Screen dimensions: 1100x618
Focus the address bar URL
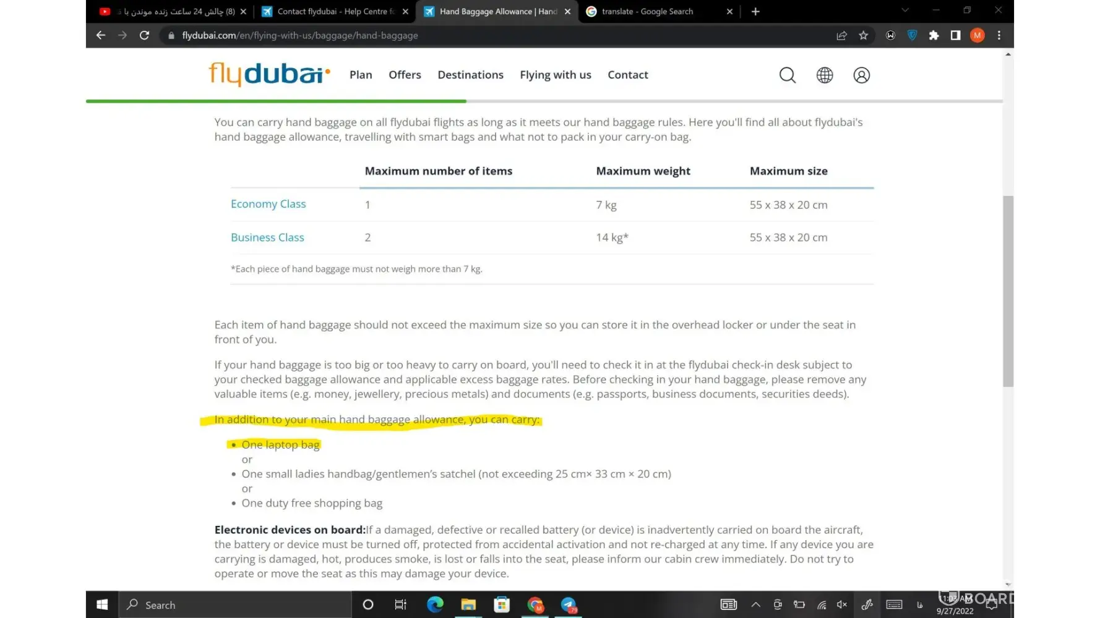tap(300, 35)
